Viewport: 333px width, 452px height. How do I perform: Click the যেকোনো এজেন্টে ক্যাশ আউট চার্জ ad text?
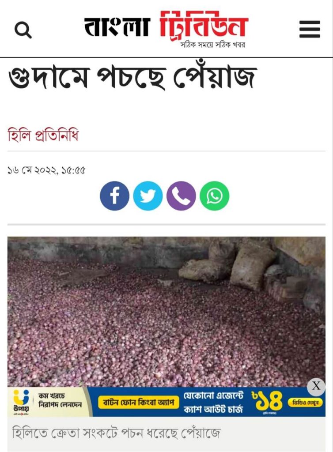click(x=213, y=402)
